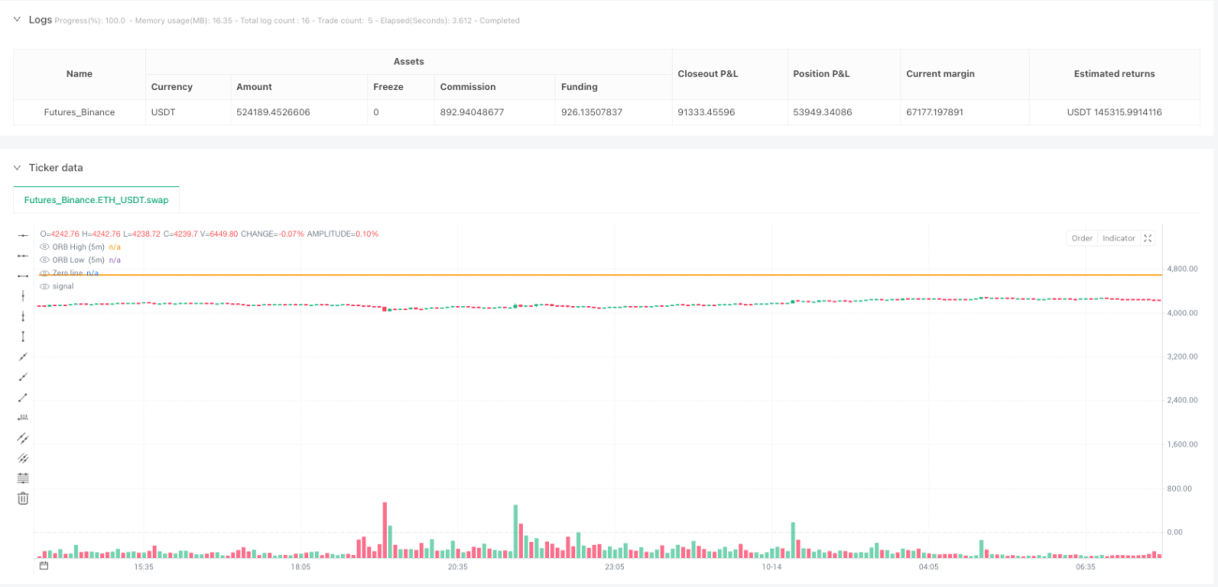Hide the ORB High (5m) indicator
The height and width of the screenshot is (587, 1218).
coord(45,246)
